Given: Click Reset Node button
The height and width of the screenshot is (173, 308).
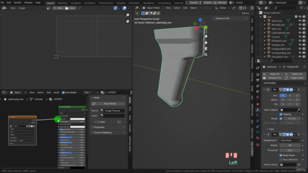Looking at the screenshot, I should (108, 104).
